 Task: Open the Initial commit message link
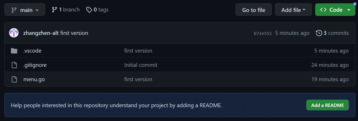pos(141,65)
